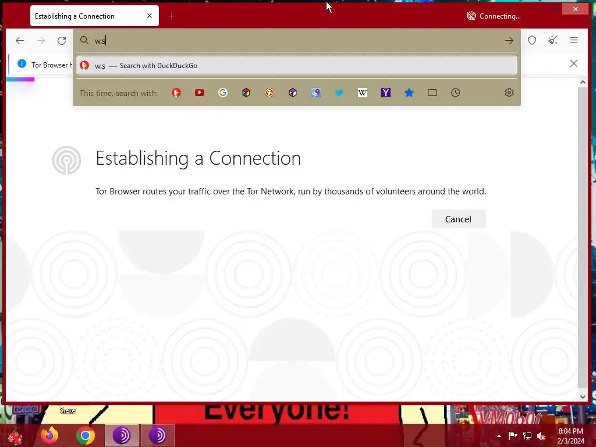Open the hamburger application menu
This screenshot has width=596, height=447.
[x=573, y=40]
